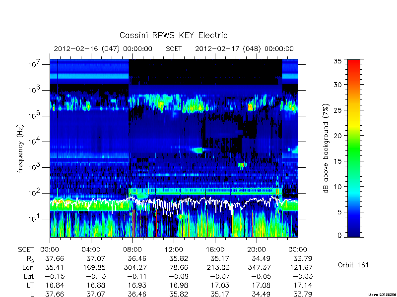Click the latitude value -0.03
The image size is (397, 297).
tap(302, 277)
